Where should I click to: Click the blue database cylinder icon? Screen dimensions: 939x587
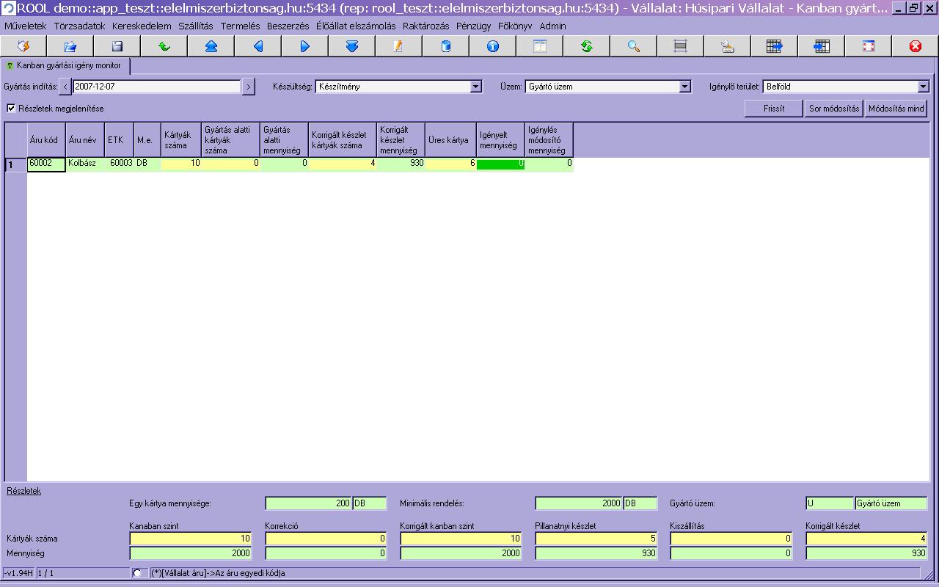pyautogui.click(x=446, y=46)
